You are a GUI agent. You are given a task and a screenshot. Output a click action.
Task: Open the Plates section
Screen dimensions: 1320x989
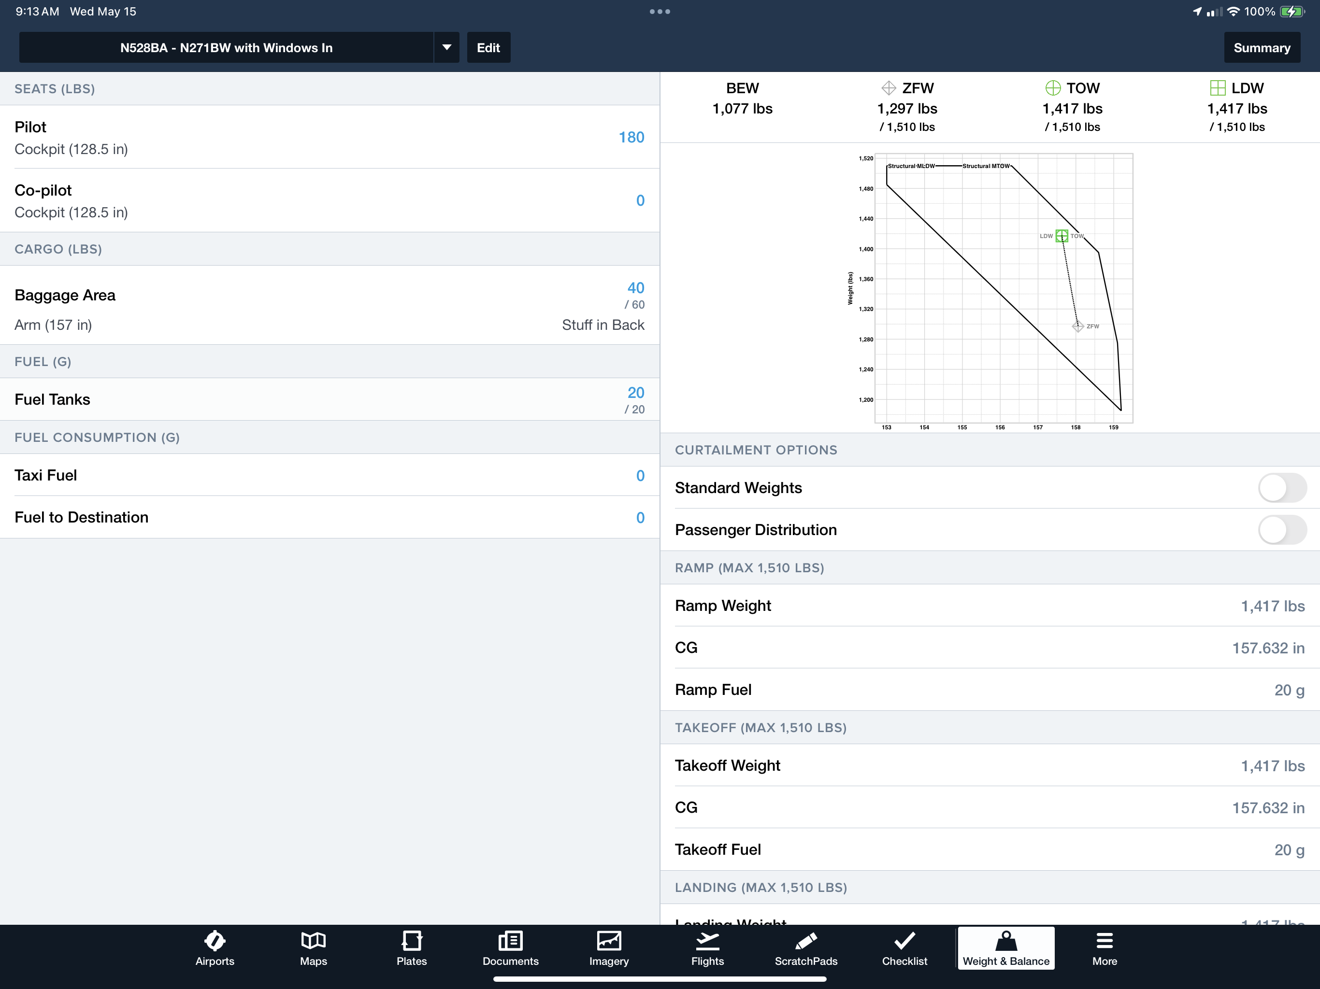pyautogui.click(x=413, y=947)
